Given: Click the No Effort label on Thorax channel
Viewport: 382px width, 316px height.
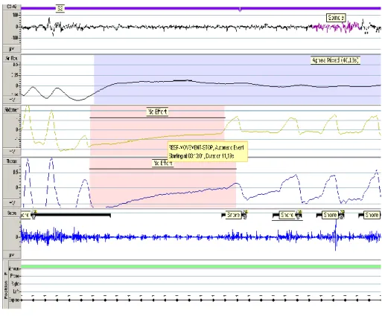Looking at the screenshot, I should click(163, 163).
